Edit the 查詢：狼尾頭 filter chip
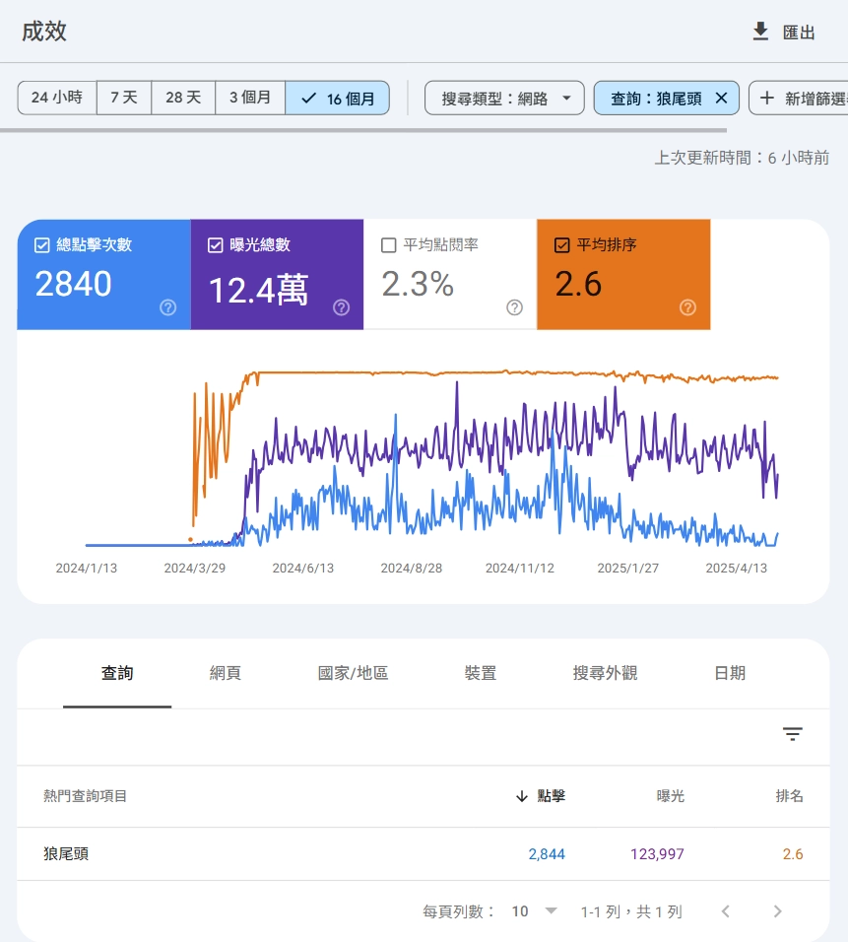The width and height of the screenshot is (848, 942). 656,98
